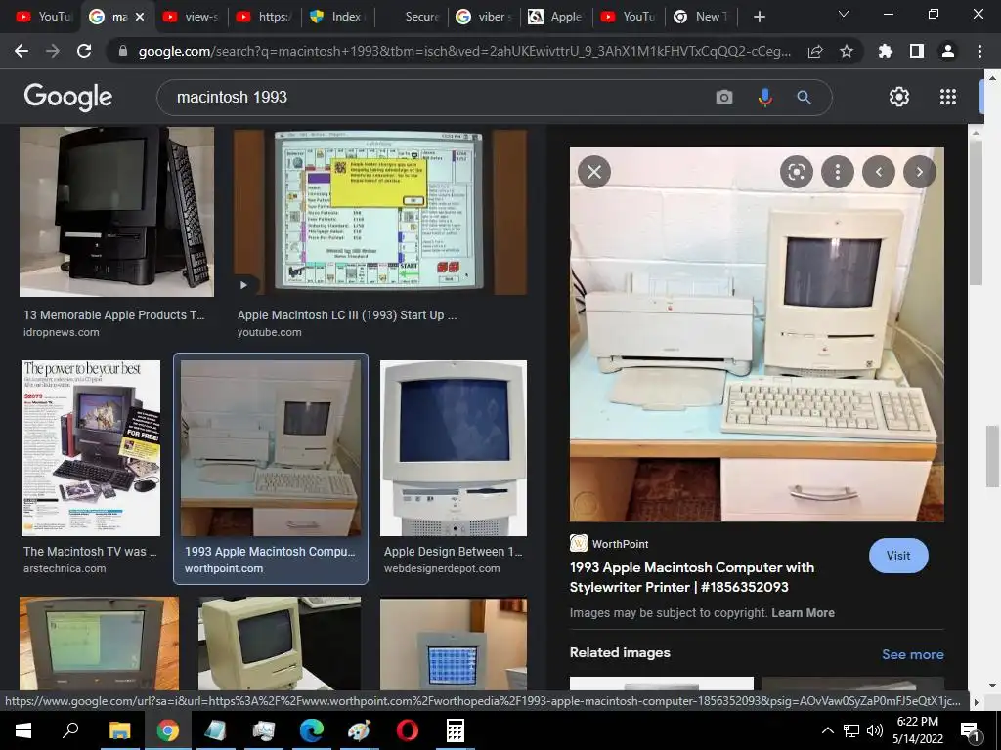
Task: Switch to the Secure tab
Action: [412, 17]
